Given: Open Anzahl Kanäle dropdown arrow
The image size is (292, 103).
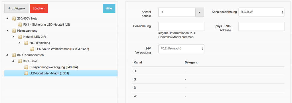Looking at the screenshot, I should coord(200,12).
